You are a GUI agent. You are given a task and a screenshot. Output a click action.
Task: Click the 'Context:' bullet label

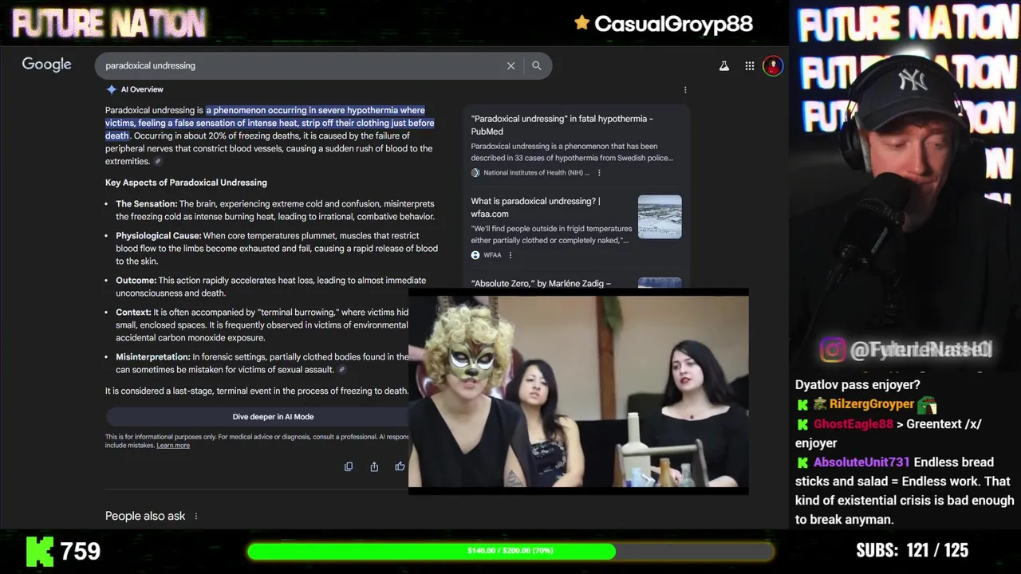click(133, 313)
